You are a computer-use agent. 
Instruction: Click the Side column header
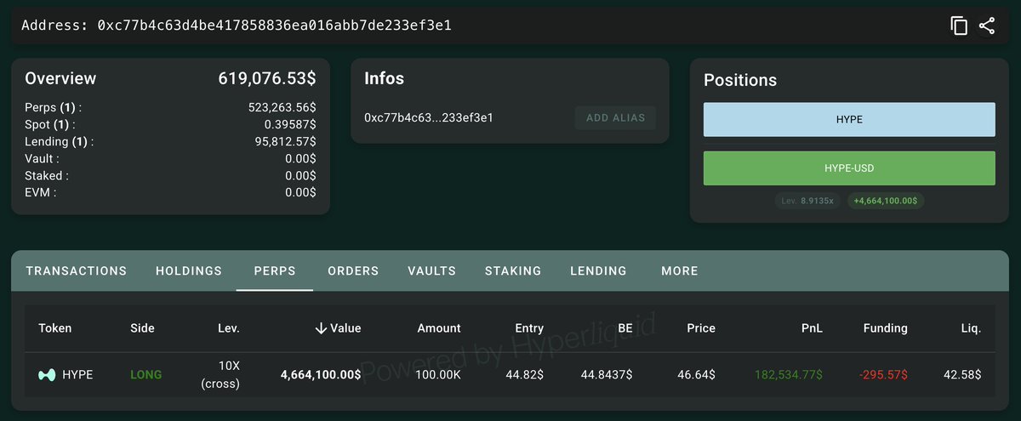point(143,328)
